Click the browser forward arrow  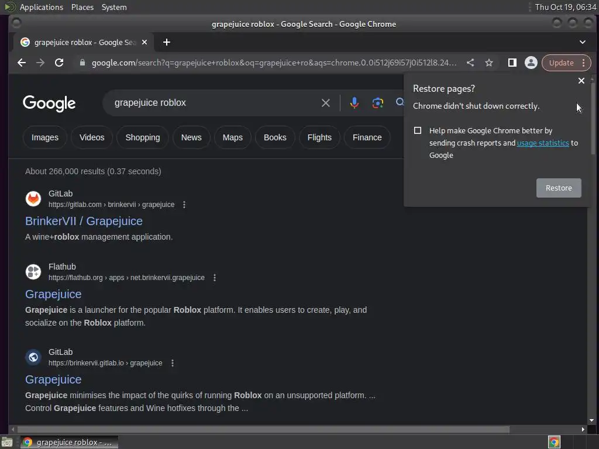pos(40,63)
